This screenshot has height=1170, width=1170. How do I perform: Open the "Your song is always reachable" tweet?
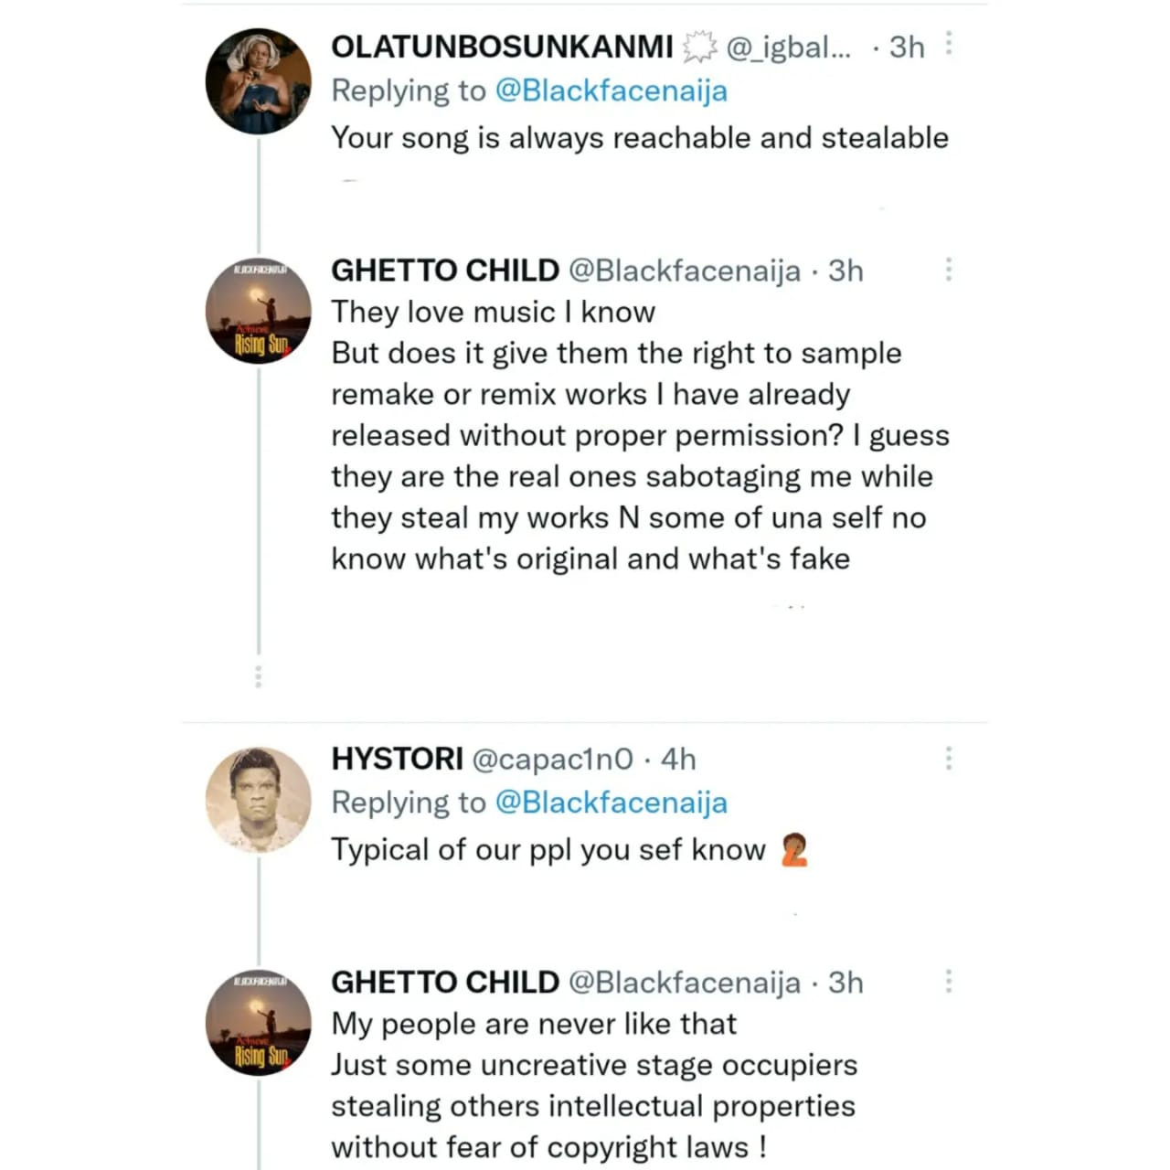point(639,138)
